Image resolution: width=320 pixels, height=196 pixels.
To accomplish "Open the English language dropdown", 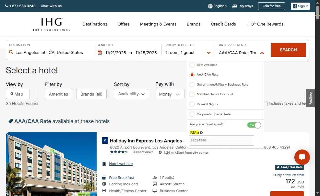I will click(x=220, y=6).
